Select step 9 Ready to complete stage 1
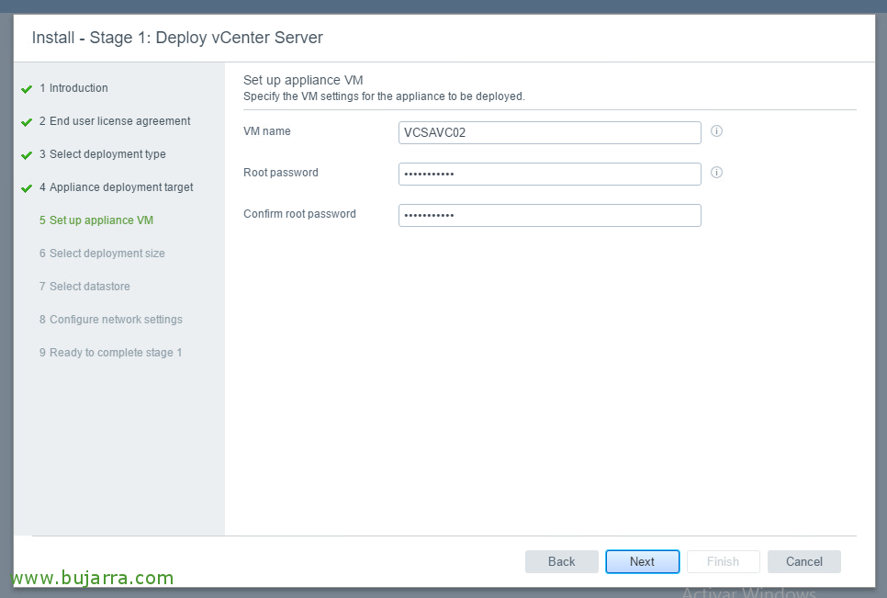The image size is (887, 598). (x=110, y=353)
